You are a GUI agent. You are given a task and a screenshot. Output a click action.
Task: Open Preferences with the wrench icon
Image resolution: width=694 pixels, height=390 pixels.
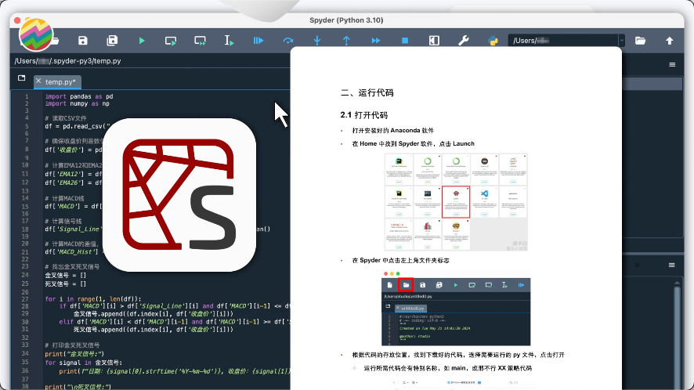(x=463, y=40)
